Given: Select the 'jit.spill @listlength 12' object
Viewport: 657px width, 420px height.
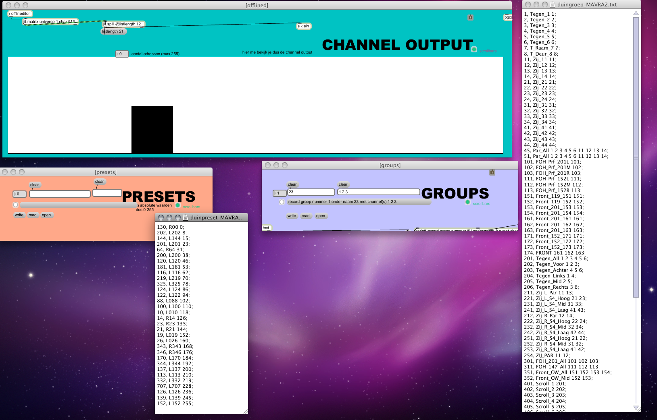Looking at the screenshot, I should point(123,24).
